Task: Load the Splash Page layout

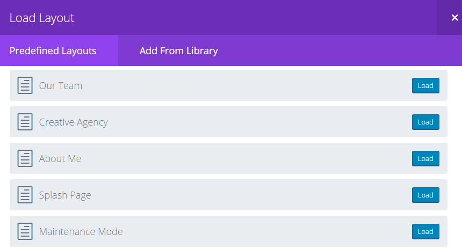Action: click(x=425, y=195)
